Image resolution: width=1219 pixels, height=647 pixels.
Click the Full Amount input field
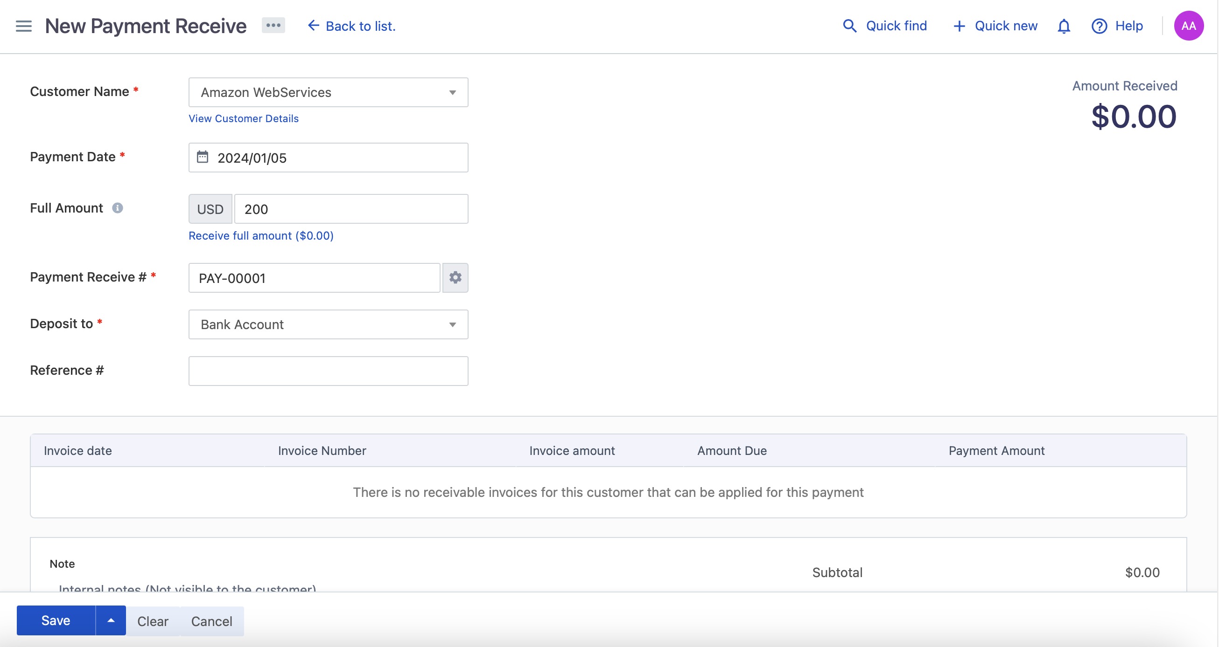(350, 209)
